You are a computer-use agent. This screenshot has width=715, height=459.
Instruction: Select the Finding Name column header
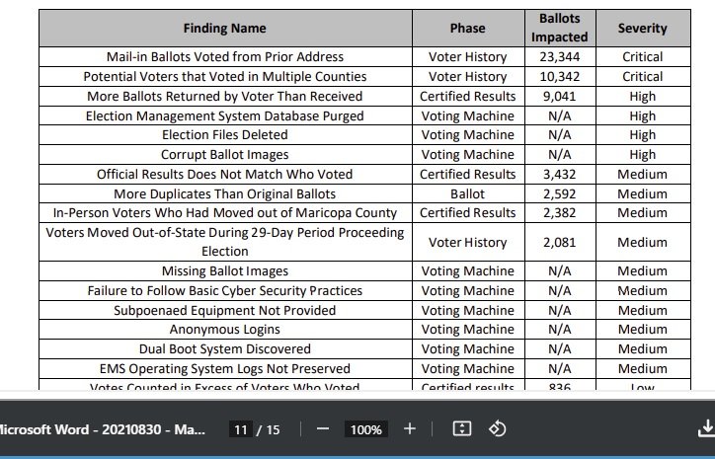tap(225, 29)
